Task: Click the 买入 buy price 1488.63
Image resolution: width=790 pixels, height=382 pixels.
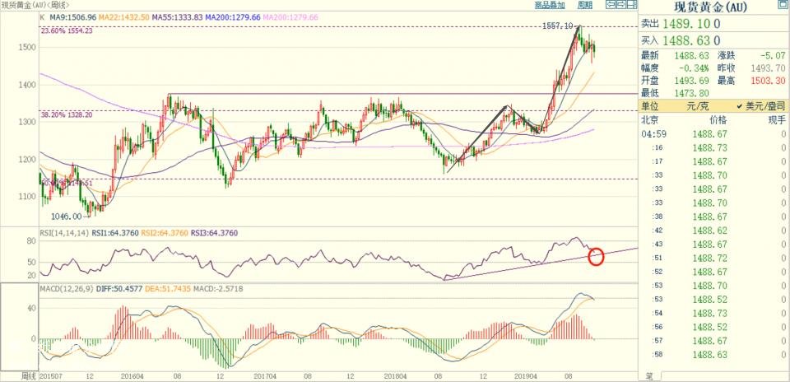Action: click(x=694, y=40)
